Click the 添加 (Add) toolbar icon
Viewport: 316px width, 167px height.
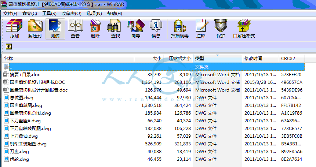click(x=14, y=26)
